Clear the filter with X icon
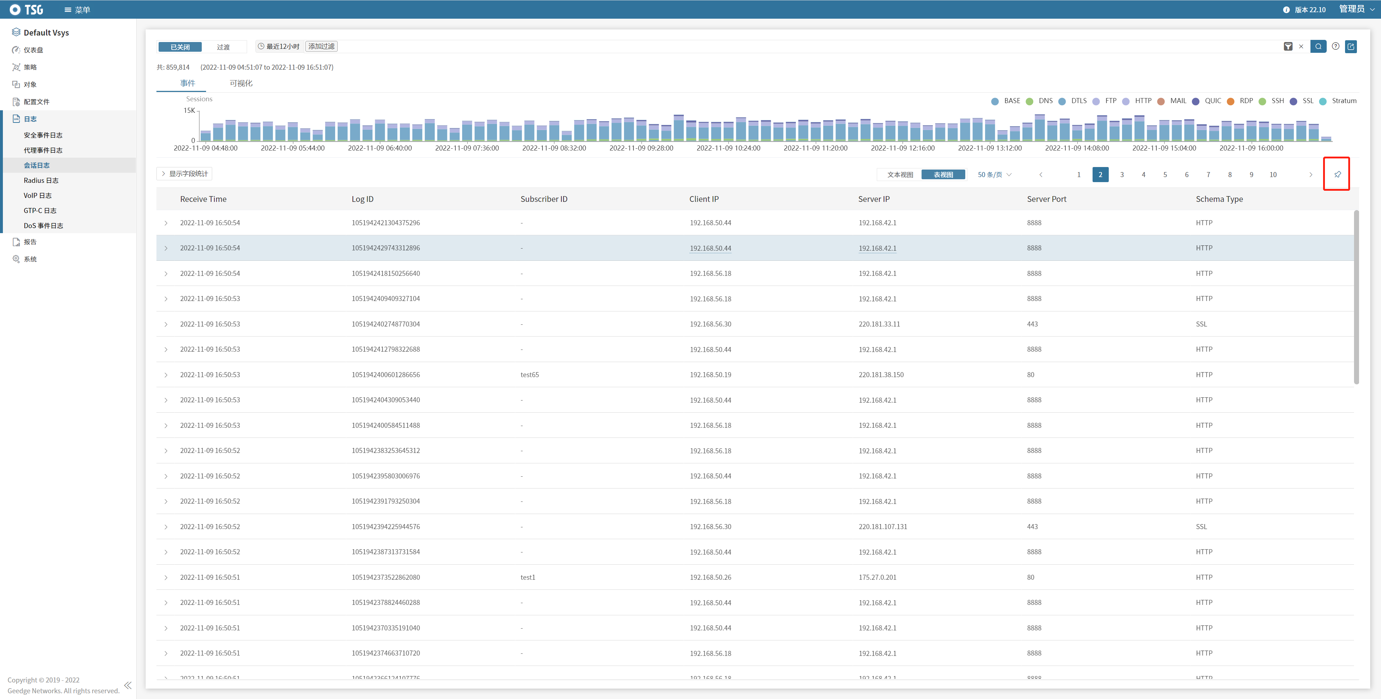This screenshot has width=1381, height=699. tap(1301, 47)
